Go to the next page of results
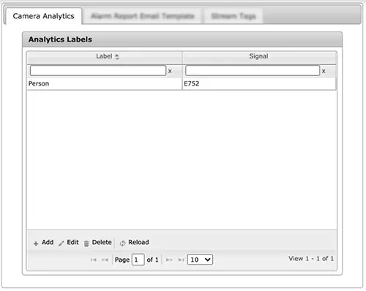Image resolution: width=366 pixels, height=291 pixels. tap(169, 260)
